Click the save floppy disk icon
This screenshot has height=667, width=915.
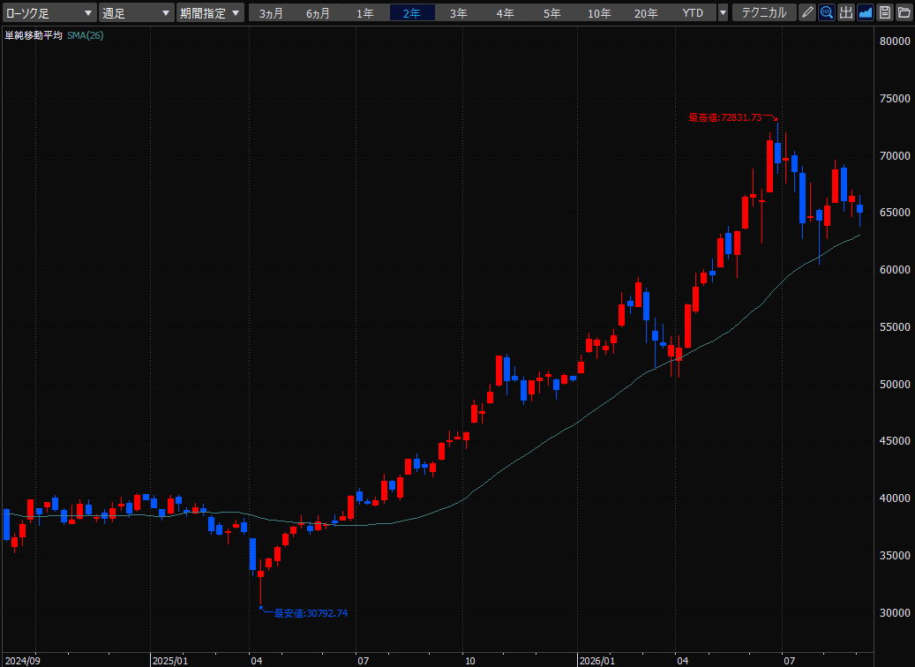(885, 12)
